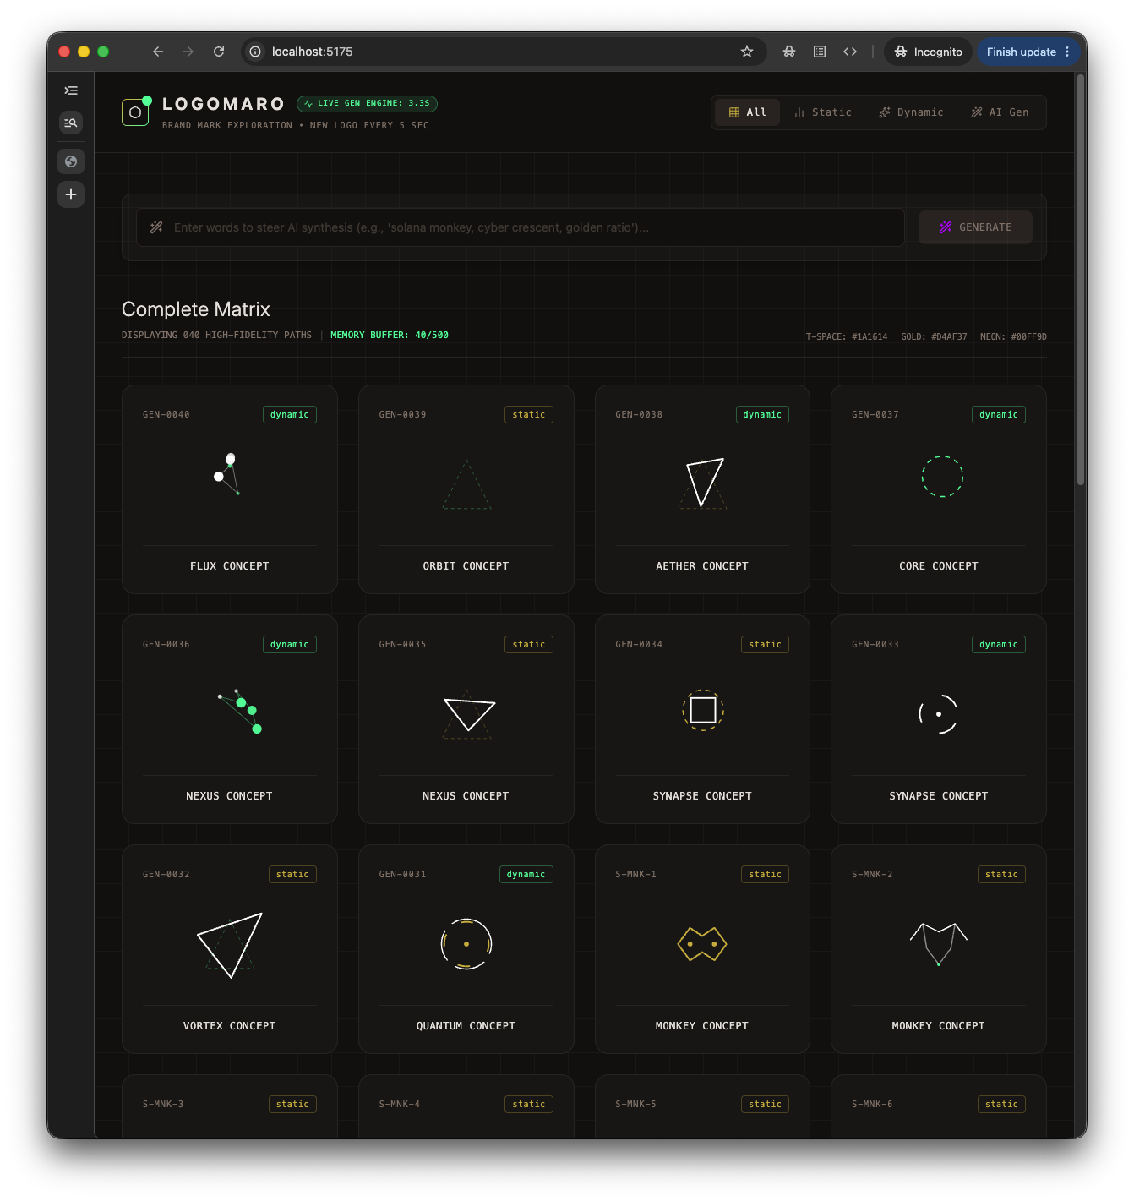Click the 'Complete Matrix' heading
The height and width of the screenshot is (1201, 1134).
(x=196, y=309)
